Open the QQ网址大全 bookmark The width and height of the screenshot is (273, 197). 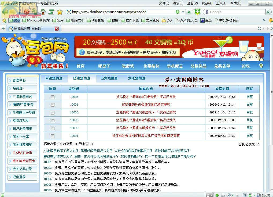click(186, 20)
